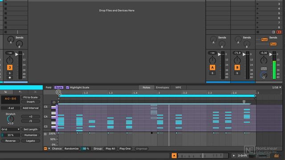This screenshot has height=160, width=285.
Task: Toggle return track A activator
Action: (212, 68)
